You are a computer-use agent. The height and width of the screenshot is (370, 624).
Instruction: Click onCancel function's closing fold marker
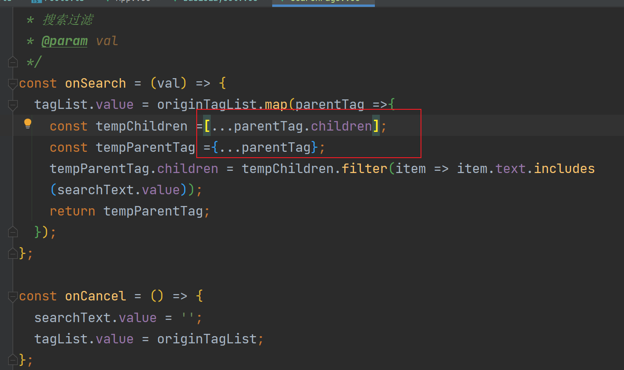point(13,360)
